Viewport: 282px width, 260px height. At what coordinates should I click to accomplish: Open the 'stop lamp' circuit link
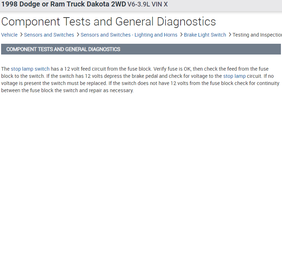(234, 76)
